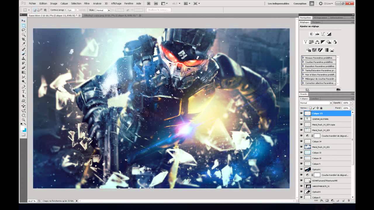
Task: Select the Les indispensables workspace
Action: [x=278, y=3]
